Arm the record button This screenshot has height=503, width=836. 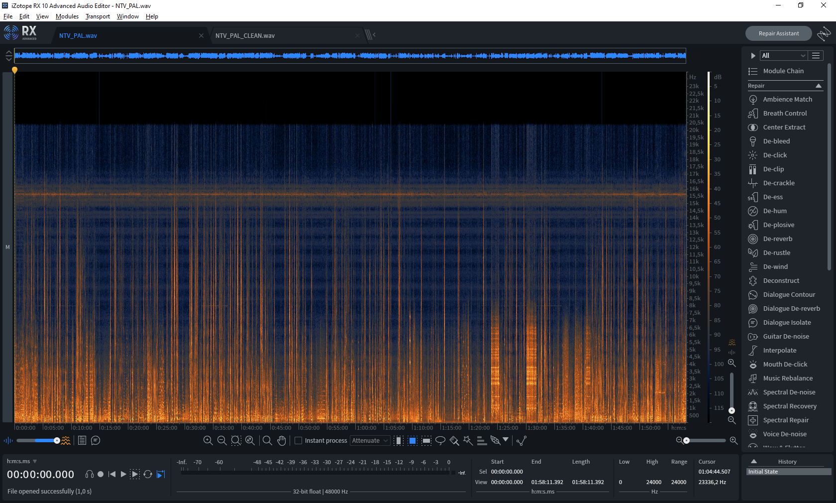[x=101, y=474]
